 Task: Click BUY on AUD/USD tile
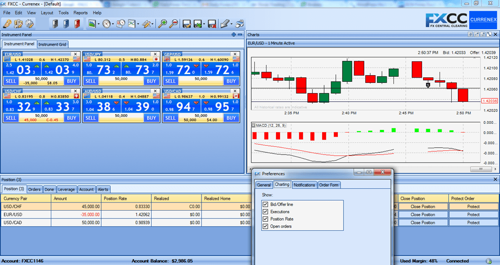tap(151, 118)
